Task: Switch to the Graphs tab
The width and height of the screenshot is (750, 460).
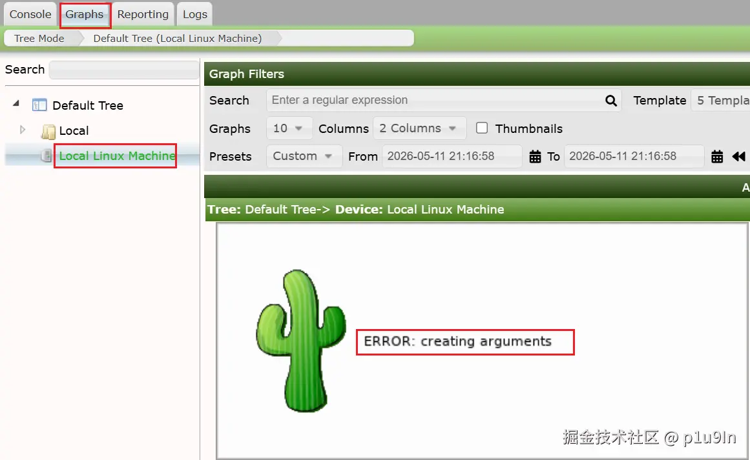Action: pos(85,14)
